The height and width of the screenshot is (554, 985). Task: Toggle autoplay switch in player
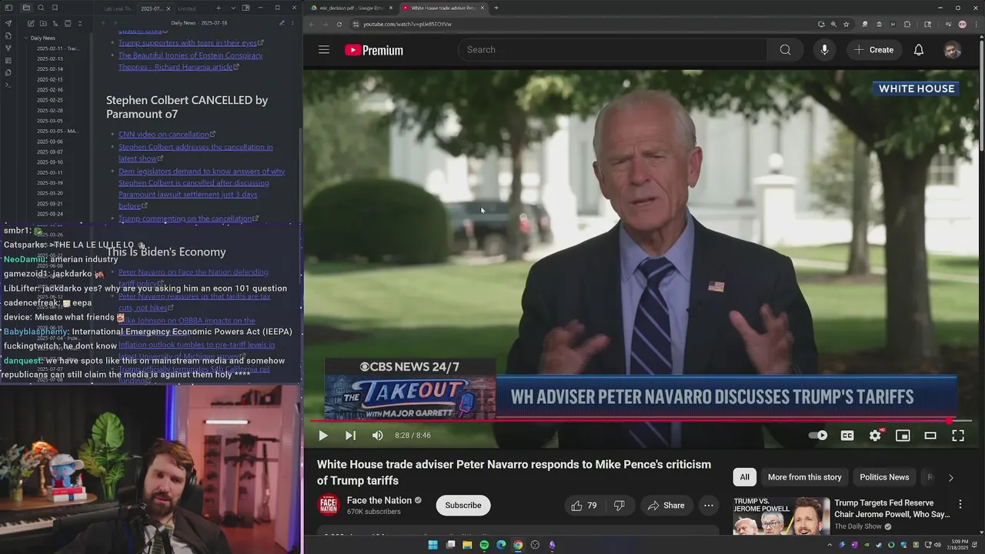[818, 436]
